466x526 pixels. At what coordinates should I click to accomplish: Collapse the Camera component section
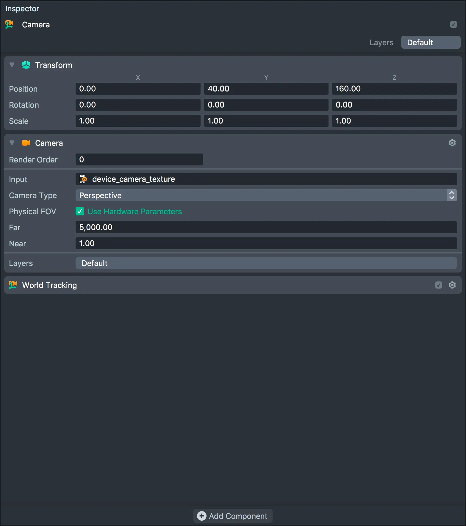[12, 143]
